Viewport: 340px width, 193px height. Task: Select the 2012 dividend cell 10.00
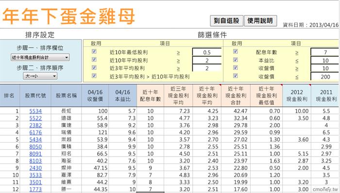pos(297,111)
